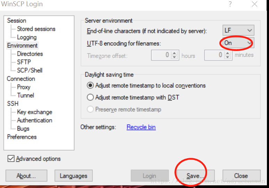The width and height of the screenshot is (269, 188).
Task: Open the Tunnel settings page
Action: [x=26, y=95]
